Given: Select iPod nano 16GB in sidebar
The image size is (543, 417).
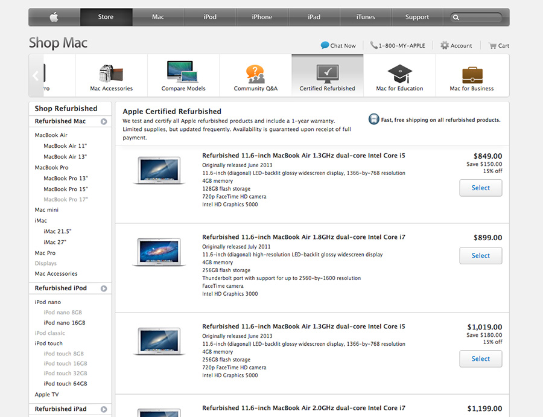Looking at the screenshot, I should tap(65, 322).
